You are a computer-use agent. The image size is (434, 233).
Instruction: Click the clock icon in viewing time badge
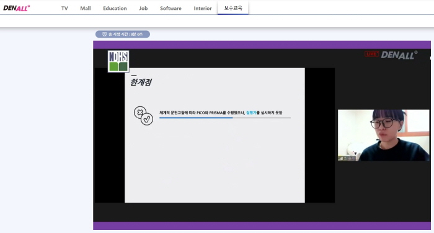(104, 34)
